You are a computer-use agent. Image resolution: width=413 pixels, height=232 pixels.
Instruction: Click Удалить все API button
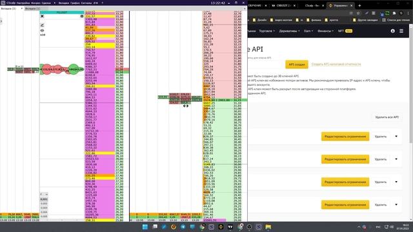point(387,117)
